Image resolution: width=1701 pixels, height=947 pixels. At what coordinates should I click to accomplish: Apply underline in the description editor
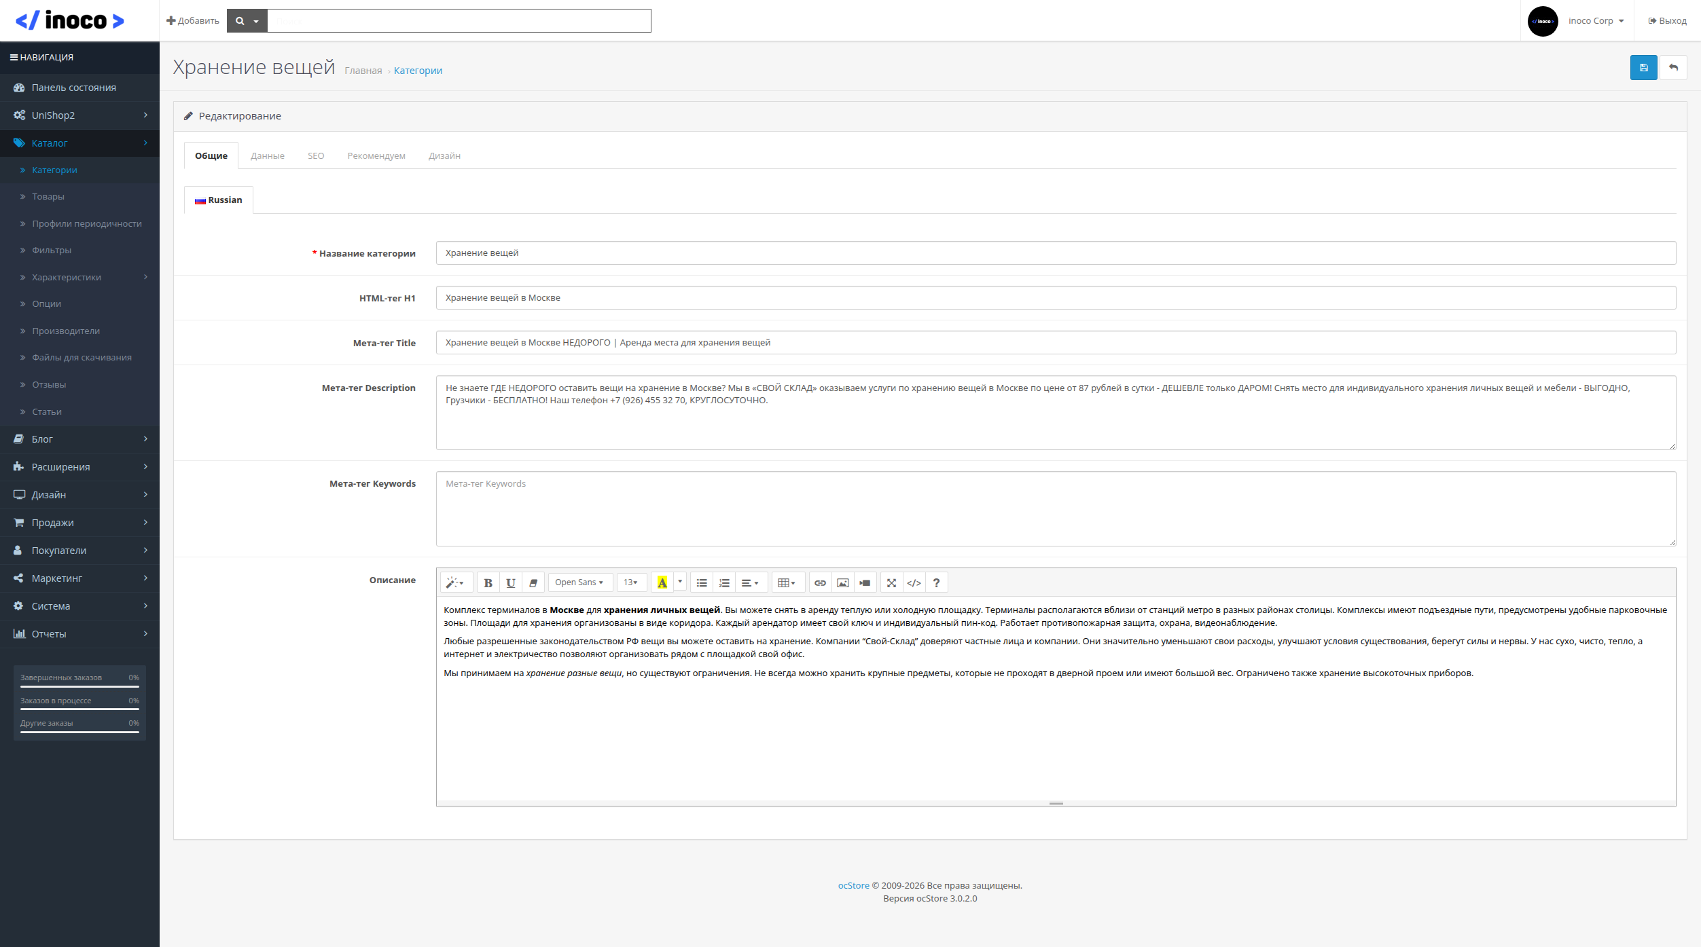(x=511, y=582)
